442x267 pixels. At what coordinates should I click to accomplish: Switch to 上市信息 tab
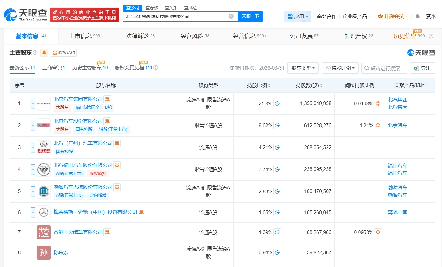tap(86, 36)
